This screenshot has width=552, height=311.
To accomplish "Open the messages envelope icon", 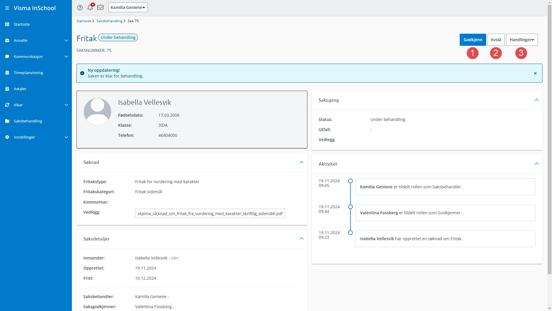I will pyautogui.click(x=100, y=7).
